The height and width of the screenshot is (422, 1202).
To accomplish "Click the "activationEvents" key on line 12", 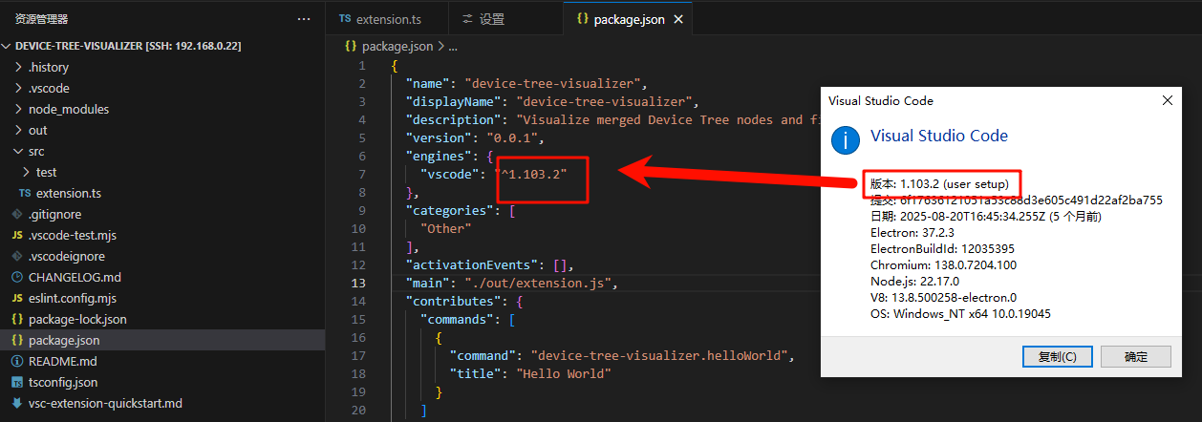I will coord(472,264).
